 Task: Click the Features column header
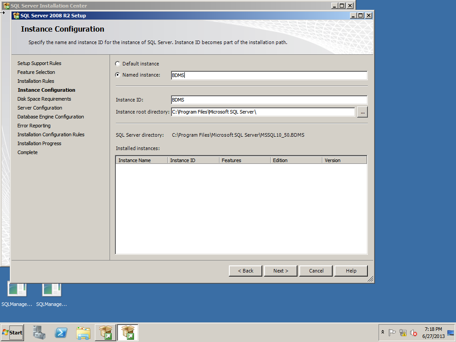pos(245,160)
